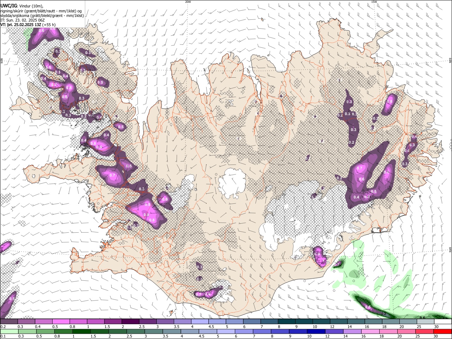Screen dimensions: 452x339
Task: Click the '20W' longitude label
Action: (x=188, y=2)
